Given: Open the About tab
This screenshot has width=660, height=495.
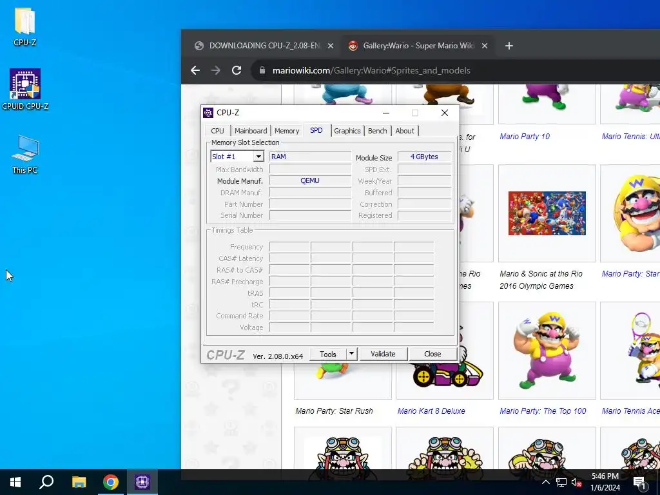Looking at the screenshot, I should [405, 131].
